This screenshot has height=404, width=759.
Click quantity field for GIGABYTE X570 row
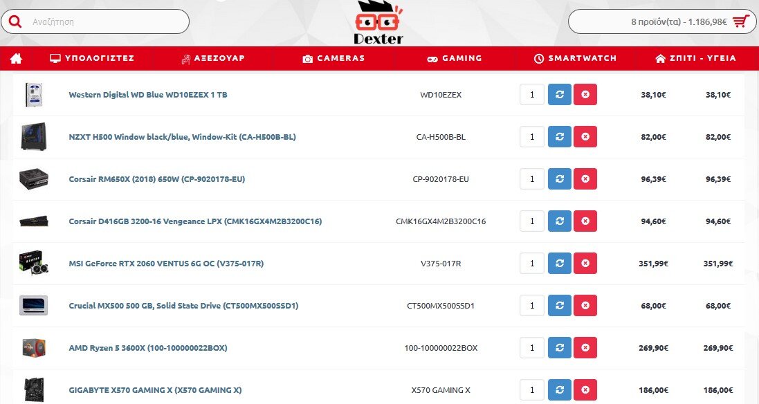click(532, 389)
